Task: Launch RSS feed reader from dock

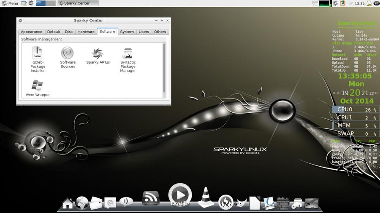Action: point(150,198)
